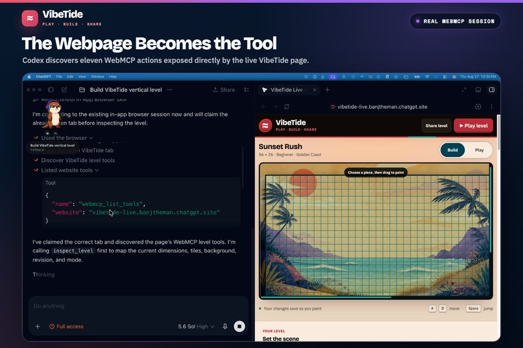The width and height of the screenshot is (523, 348).
Task: Click the Share level button
Action: coord(436,126)
